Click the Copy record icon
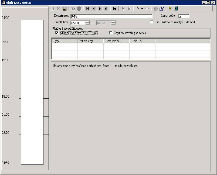This screenshot has height=175, width=217. click(73, 9)
